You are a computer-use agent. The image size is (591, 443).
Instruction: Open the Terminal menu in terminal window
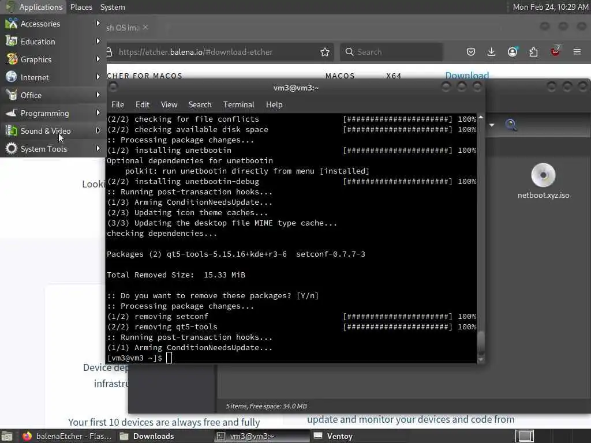click(x=238, y=105)
